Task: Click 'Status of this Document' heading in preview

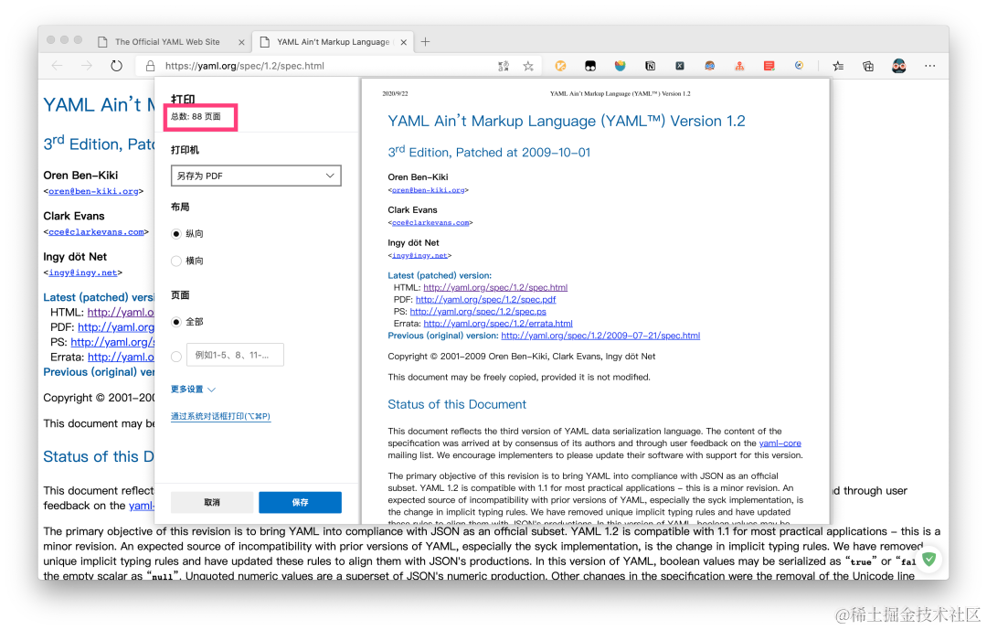Action: click(x=457, y=404)
